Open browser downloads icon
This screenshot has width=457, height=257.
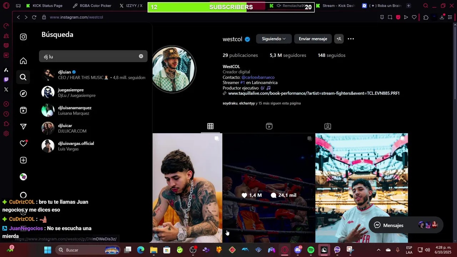pos(442,17)
